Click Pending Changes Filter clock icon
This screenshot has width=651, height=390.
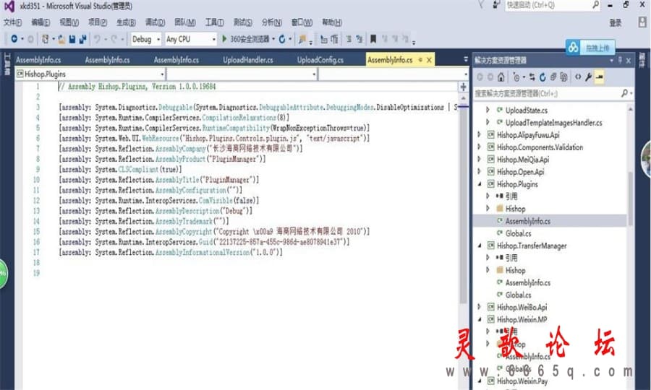(516, 77)
